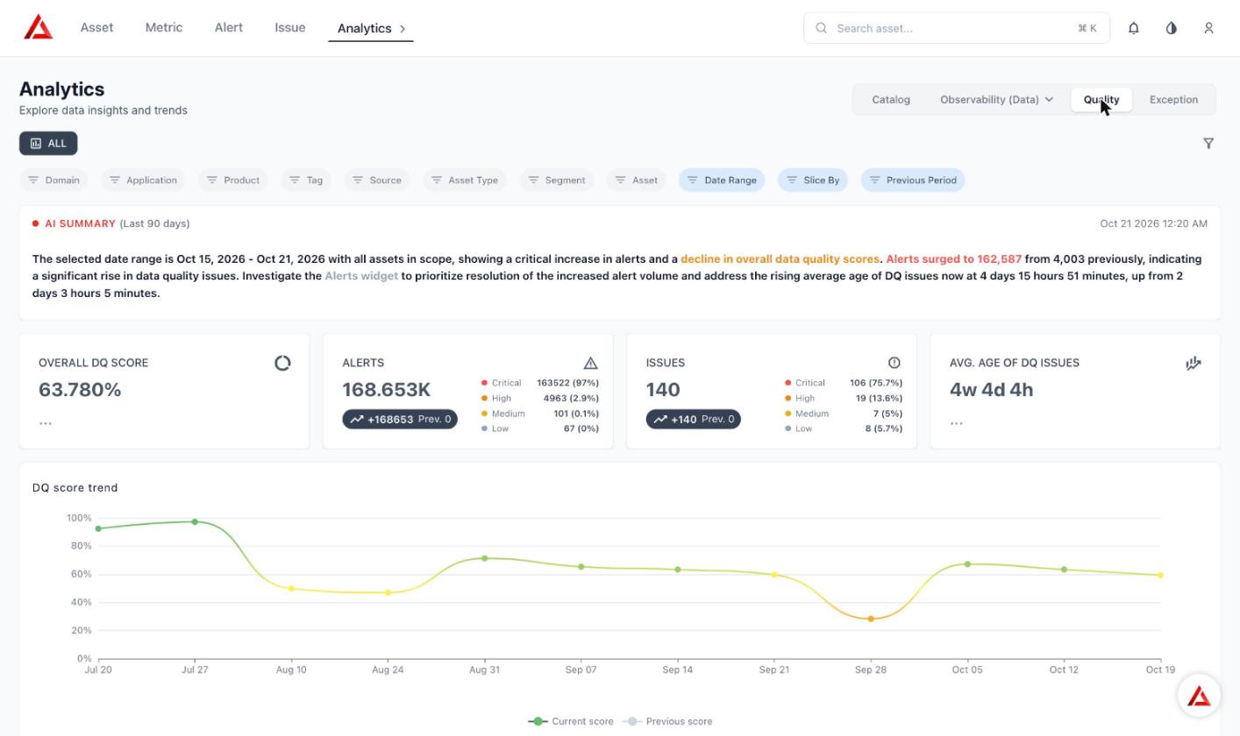Image resolution: width=1240 pixels, height=736 pixels.
Task: Expand the Analytics nav chevron
Action: tap(403, 29)
